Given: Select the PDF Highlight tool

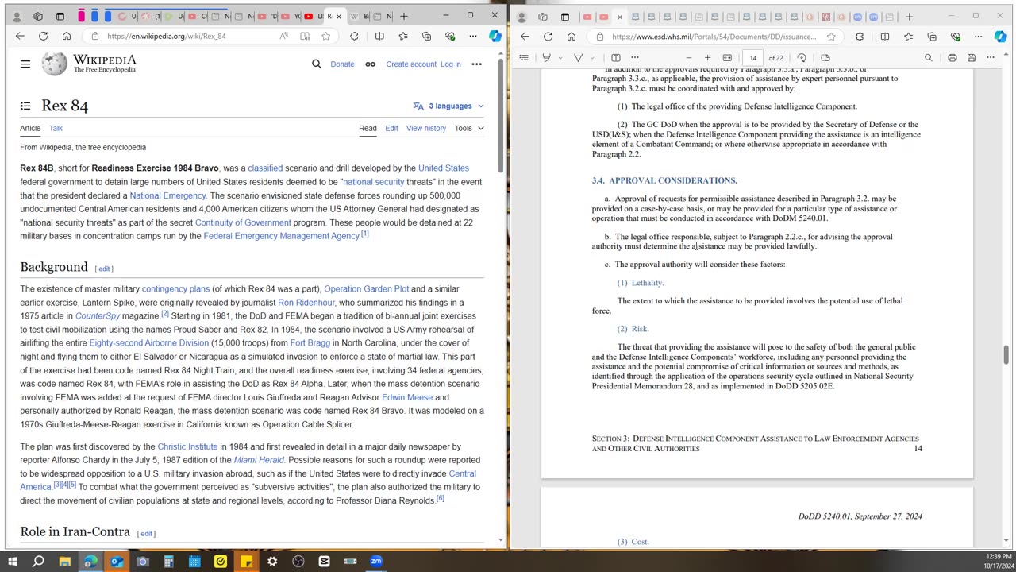Looking at the screenshot, I should 578,57.
